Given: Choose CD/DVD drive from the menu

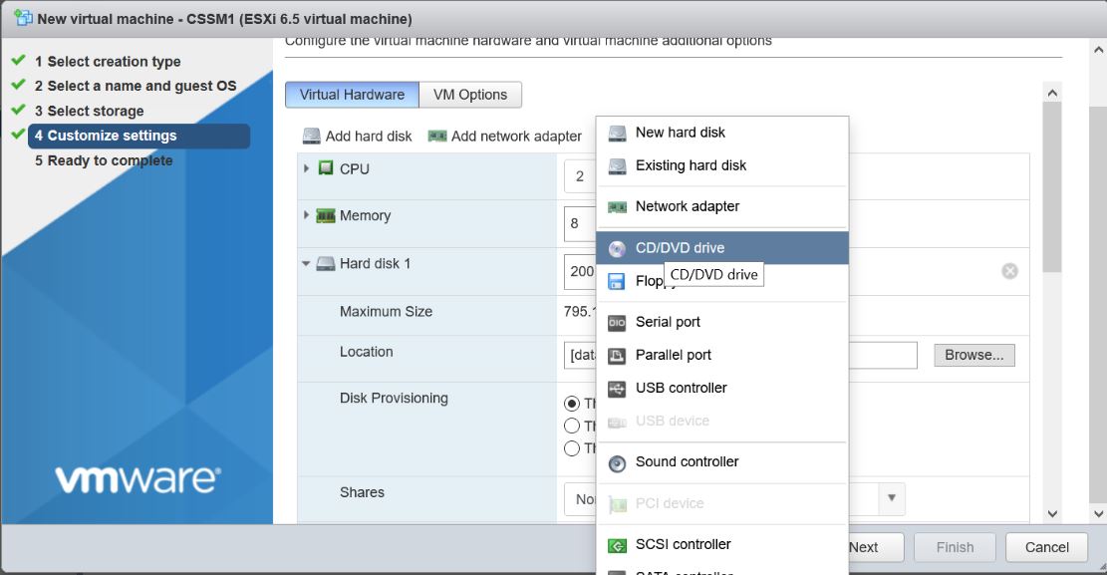Looking at the screenshot, I should [722, 248].
